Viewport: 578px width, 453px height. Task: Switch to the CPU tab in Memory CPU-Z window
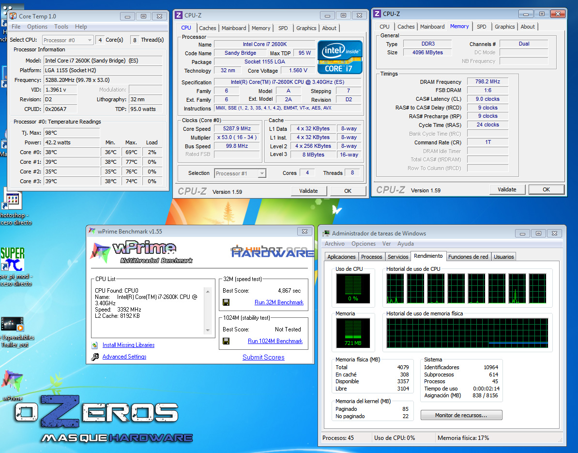point(384,27)
